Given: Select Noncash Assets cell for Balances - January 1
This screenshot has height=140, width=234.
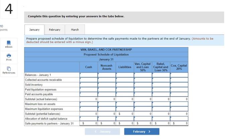Looking at the screenshot, I should click(x=107, y=75).
